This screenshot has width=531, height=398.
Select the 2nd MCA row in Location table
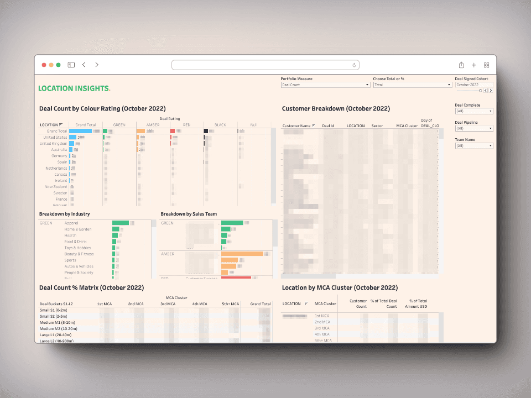(322, 322)
